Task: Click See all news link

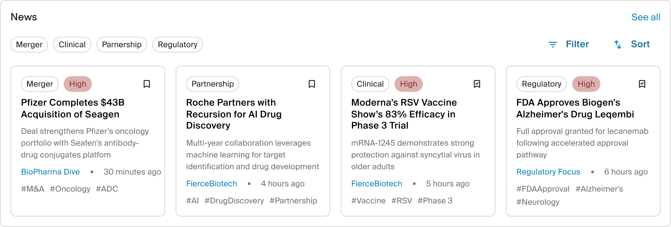Action: pos(646,17)
